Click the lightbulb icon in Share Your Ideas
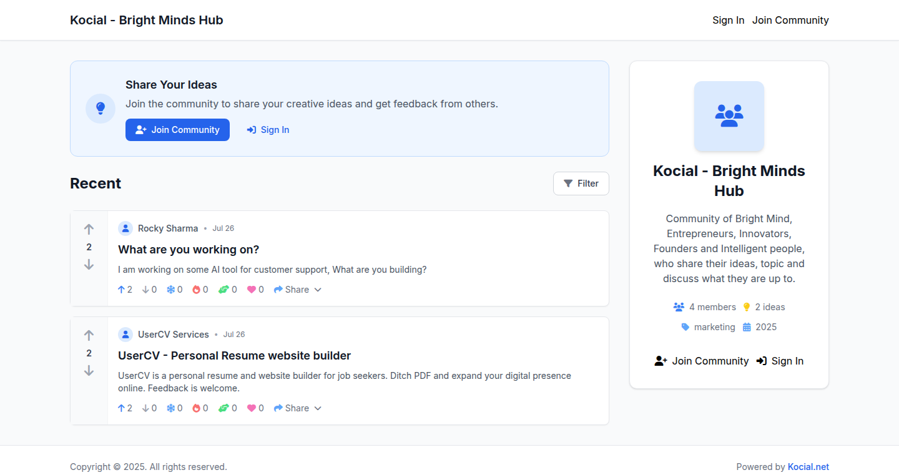The width and height of the screenshot is (899, 475). (101, 109)
